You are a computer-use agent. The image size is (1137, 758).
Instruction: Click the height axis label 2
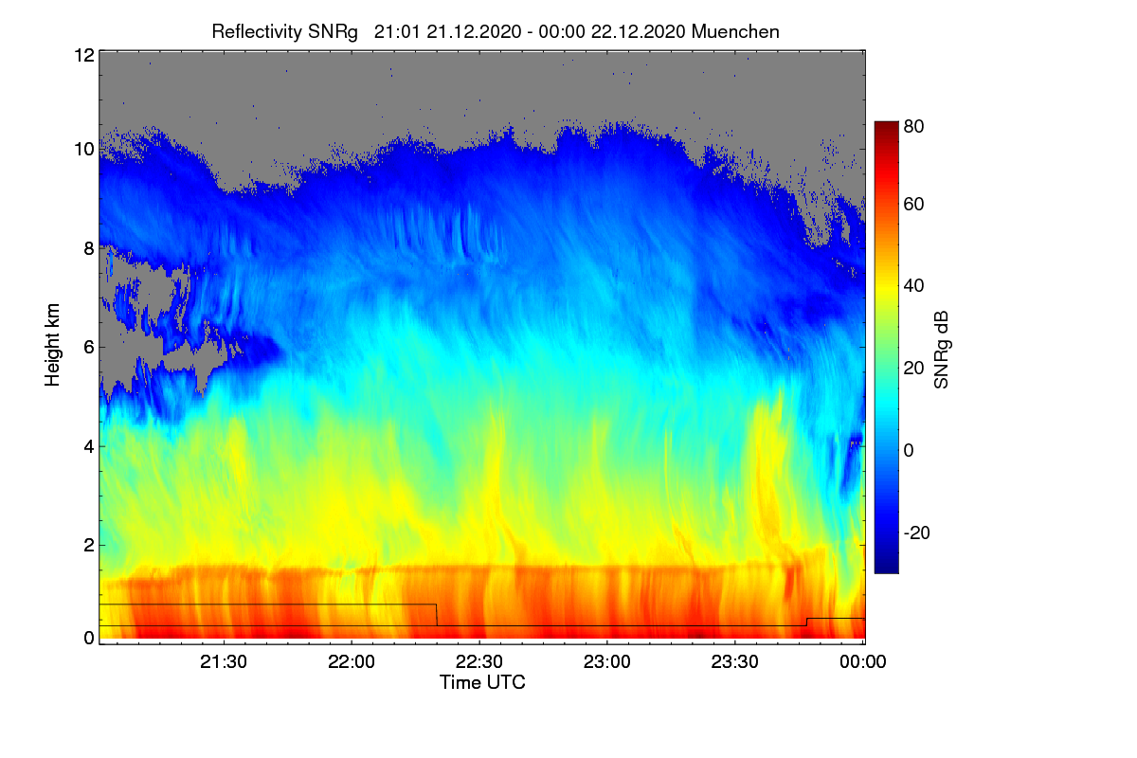[x=88, y=545]
